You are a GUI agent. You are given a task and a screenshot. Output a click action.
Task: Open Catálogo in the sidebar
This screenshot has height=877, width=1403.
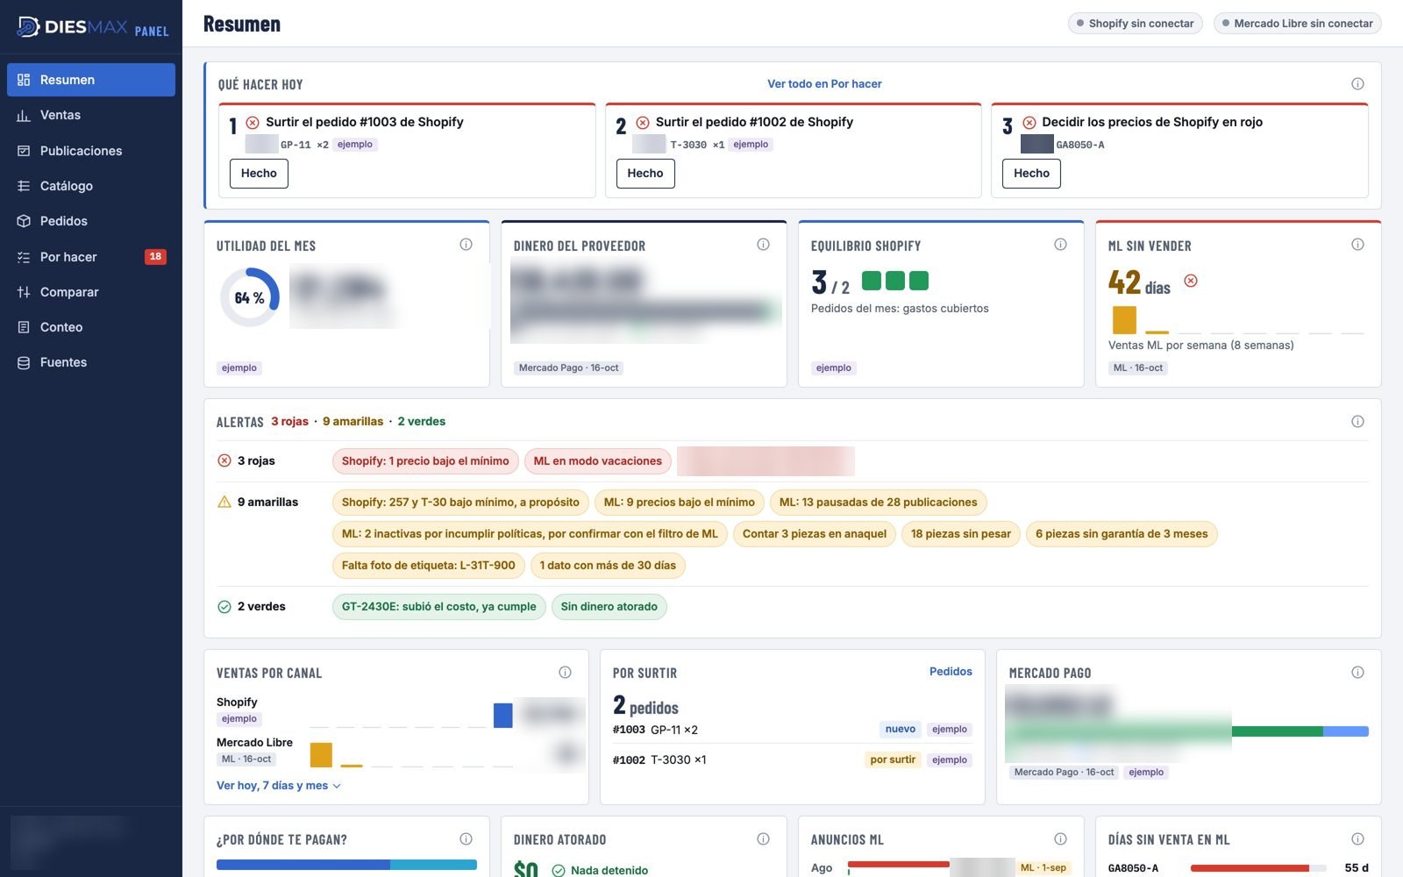[91, 186]
